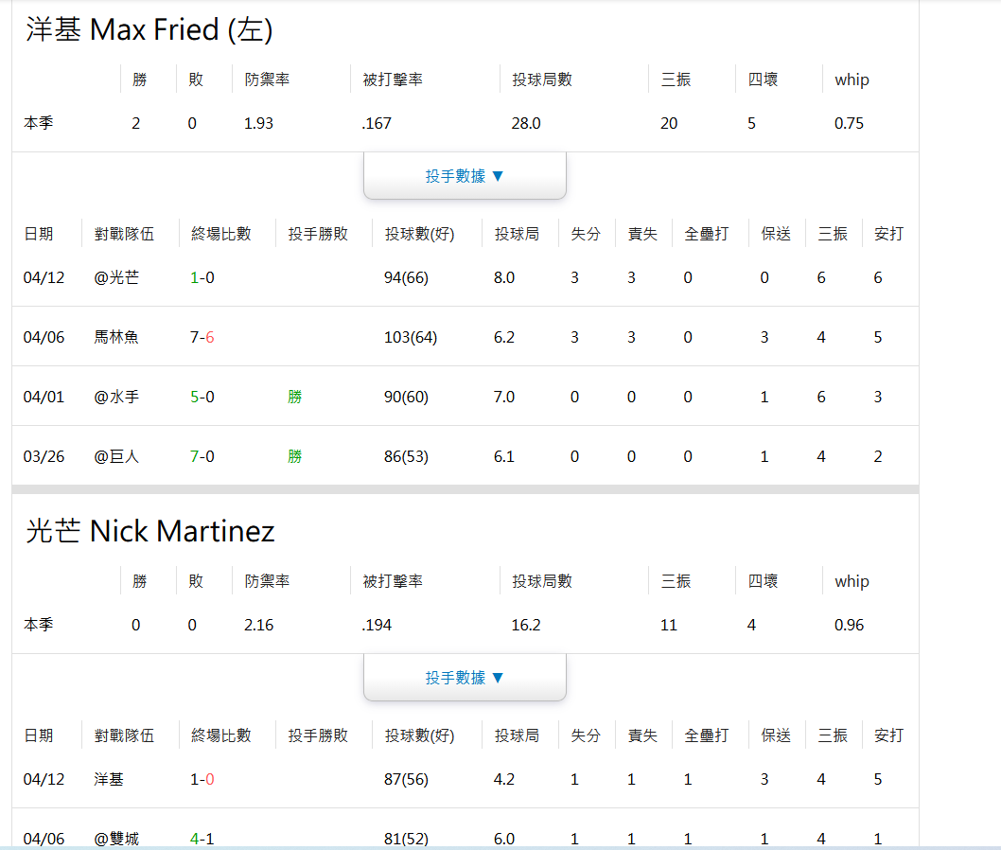The image size is (1001, 850).
Task: Click the 勝 result in the 03/26 row
Action: click(295, 456)
